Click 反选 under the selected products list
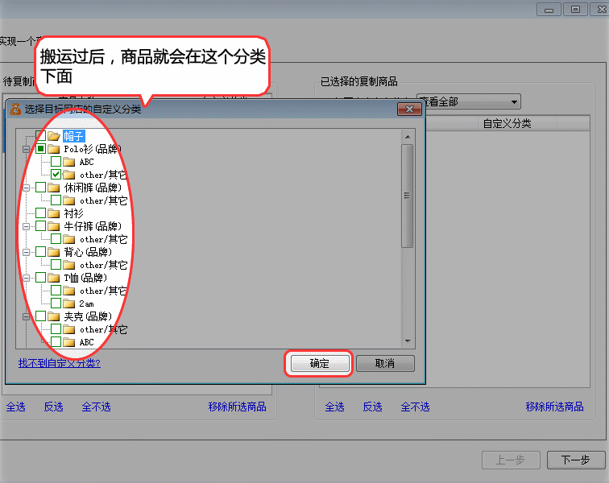 point(372,407)
